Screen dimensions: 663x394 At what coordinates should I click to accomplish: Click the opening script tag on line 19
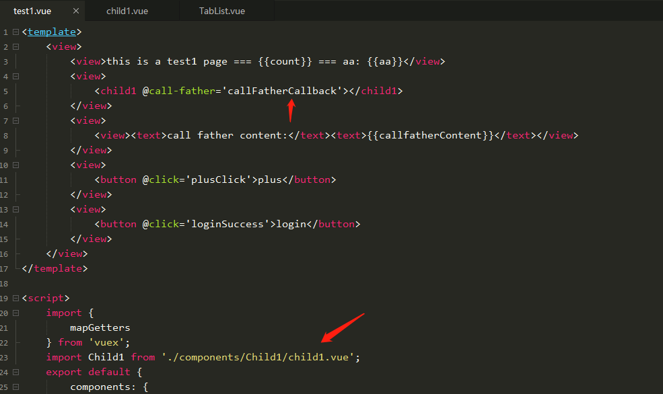(46, 298)
